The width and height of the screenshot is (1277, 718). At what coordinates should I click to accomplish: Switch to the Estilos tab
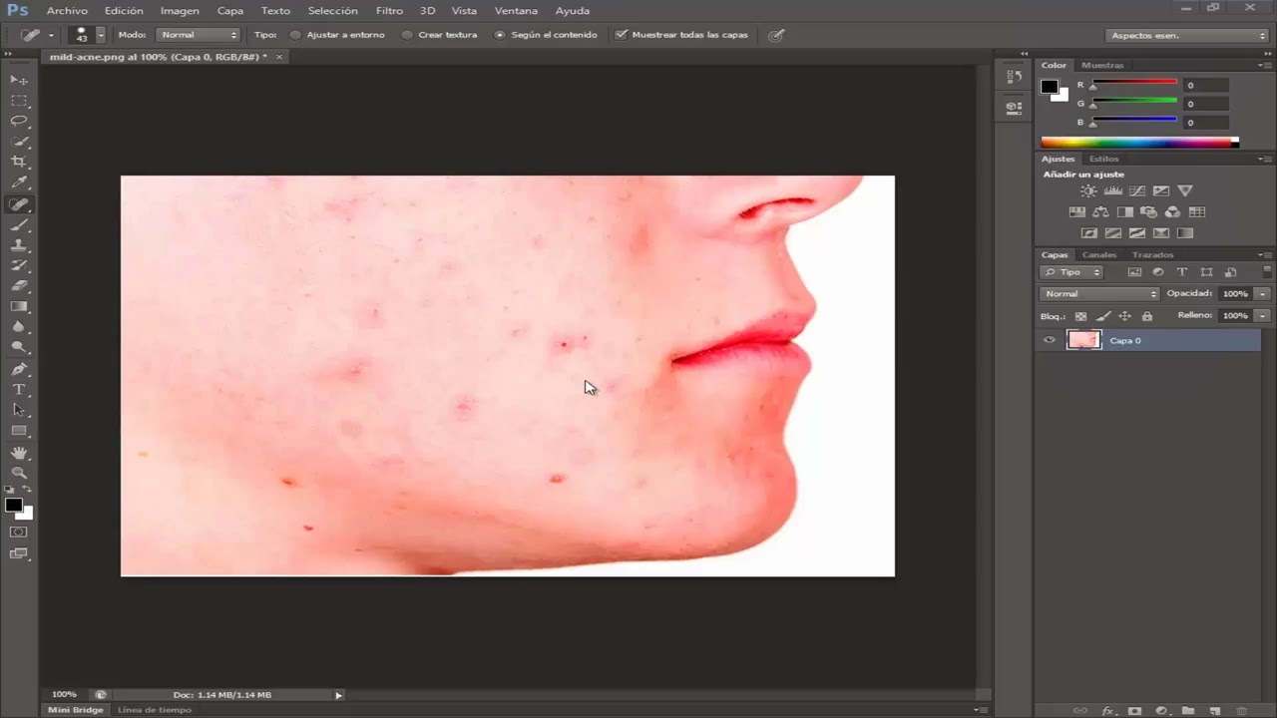pyautogui.click(x=1104, y=159)
